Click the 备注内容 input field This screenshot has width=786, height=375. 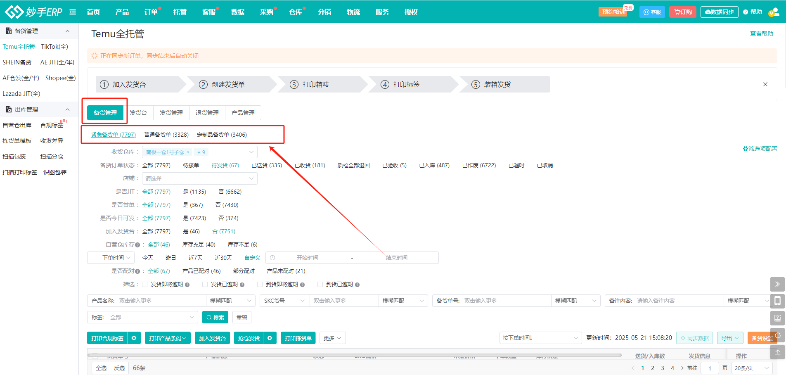tap(679, 301)
